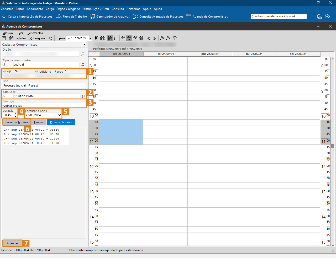Screen dimensions: 336x258
Task: Click the Tipo de compromisso search magnifier
Action: point(83,65)
